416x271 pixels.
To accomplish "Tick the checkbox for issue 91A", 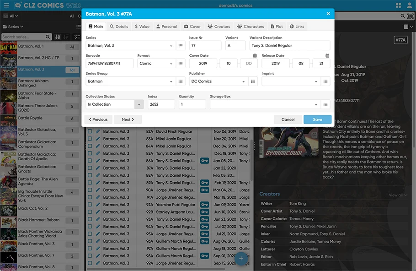I will pos(90,197).
